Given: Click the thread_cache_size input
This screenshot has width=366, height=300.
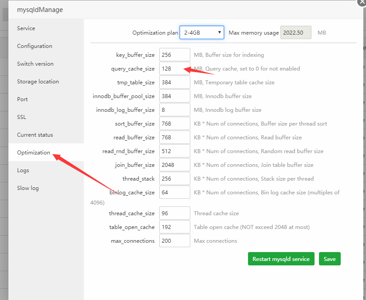Looking at the screenshot, I should [x=174, y=213].
